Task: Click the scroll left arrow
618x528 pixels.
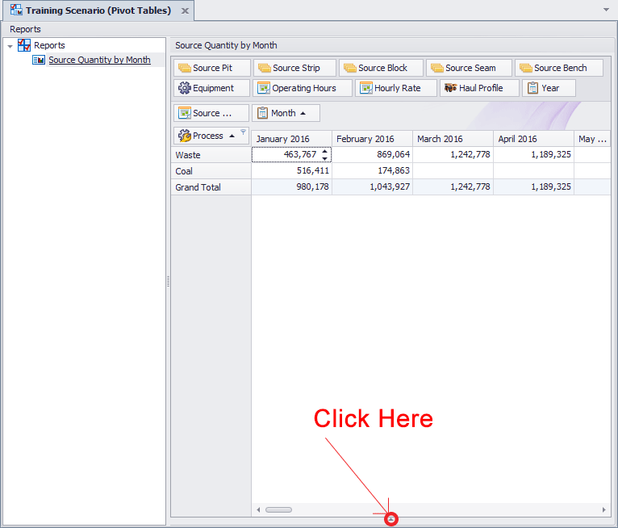Action: [x=258, y=510]
